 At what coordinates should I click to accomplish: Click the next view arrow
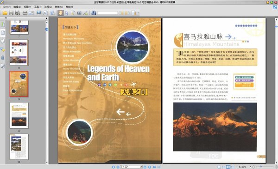click(x=159, y=167)
